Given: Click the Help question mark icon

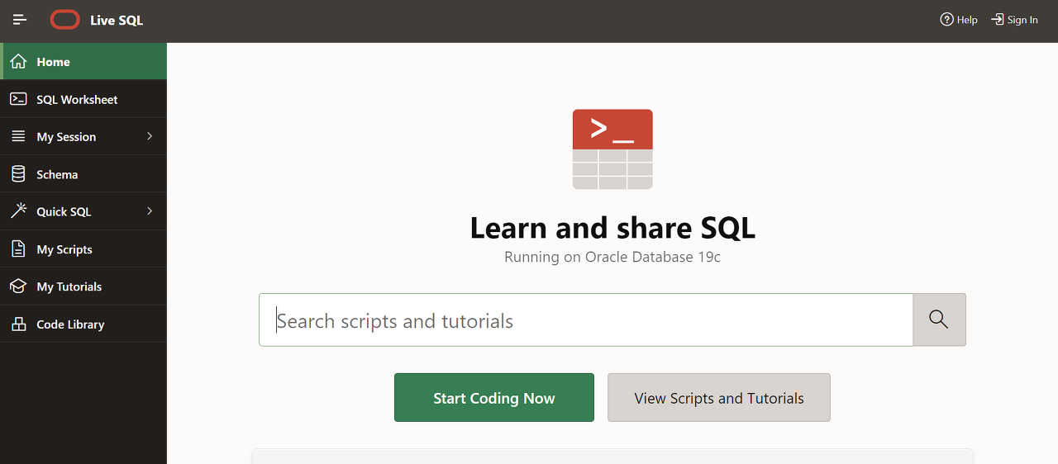Looking at the screenshot, I should (947, 19).
